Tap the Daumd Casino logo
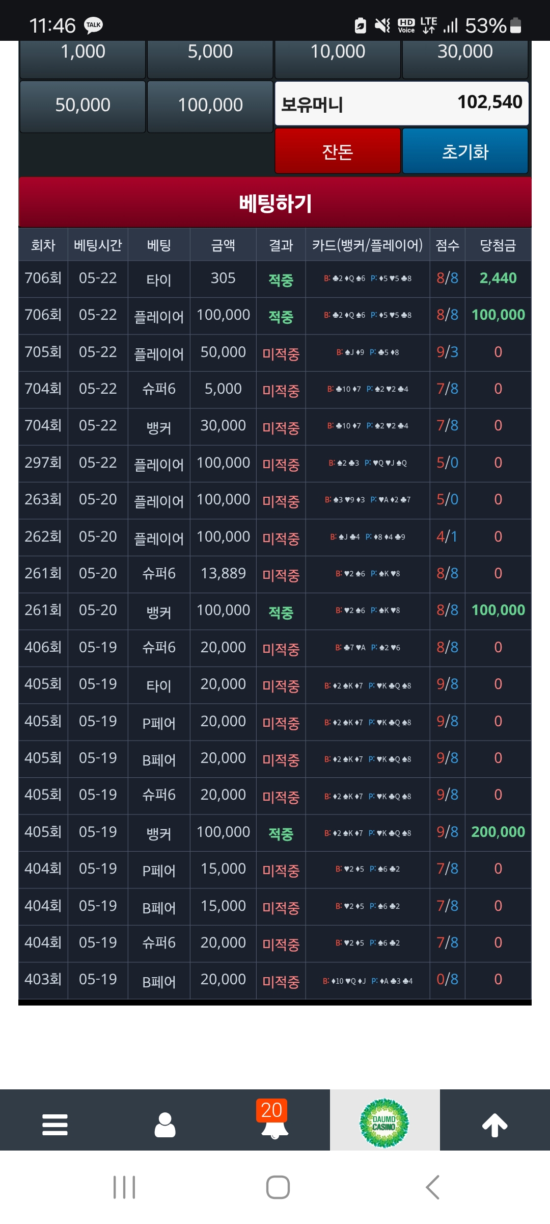The height and width of the screenshot is (1224, 550). point(384,1123)
